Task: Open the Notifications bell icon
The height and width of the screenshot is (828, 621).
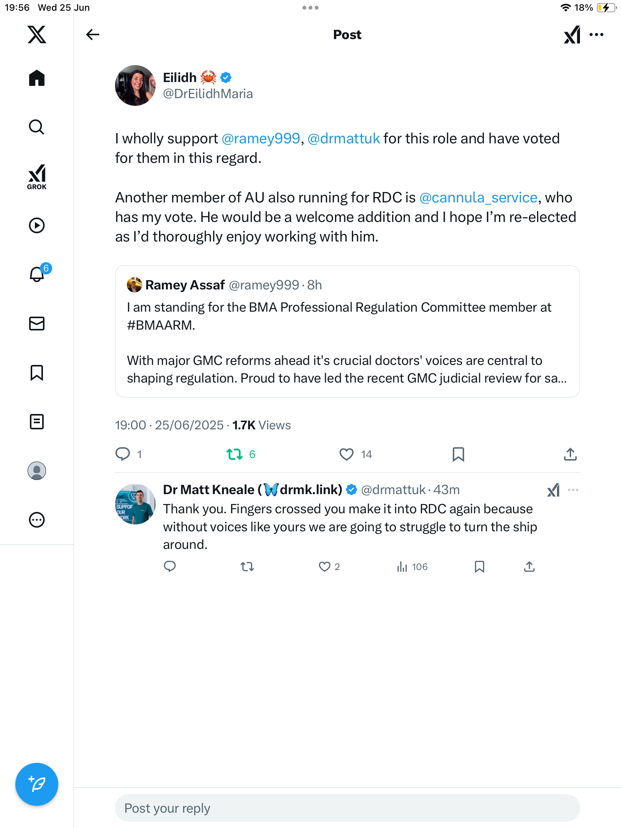Action: pos(37,274)
